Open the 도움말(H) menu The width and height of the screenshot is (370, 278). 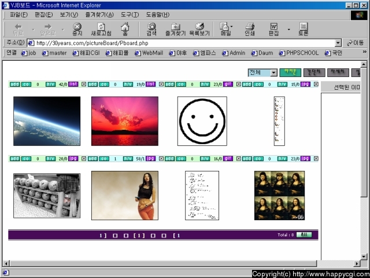[x=158, y=14]
